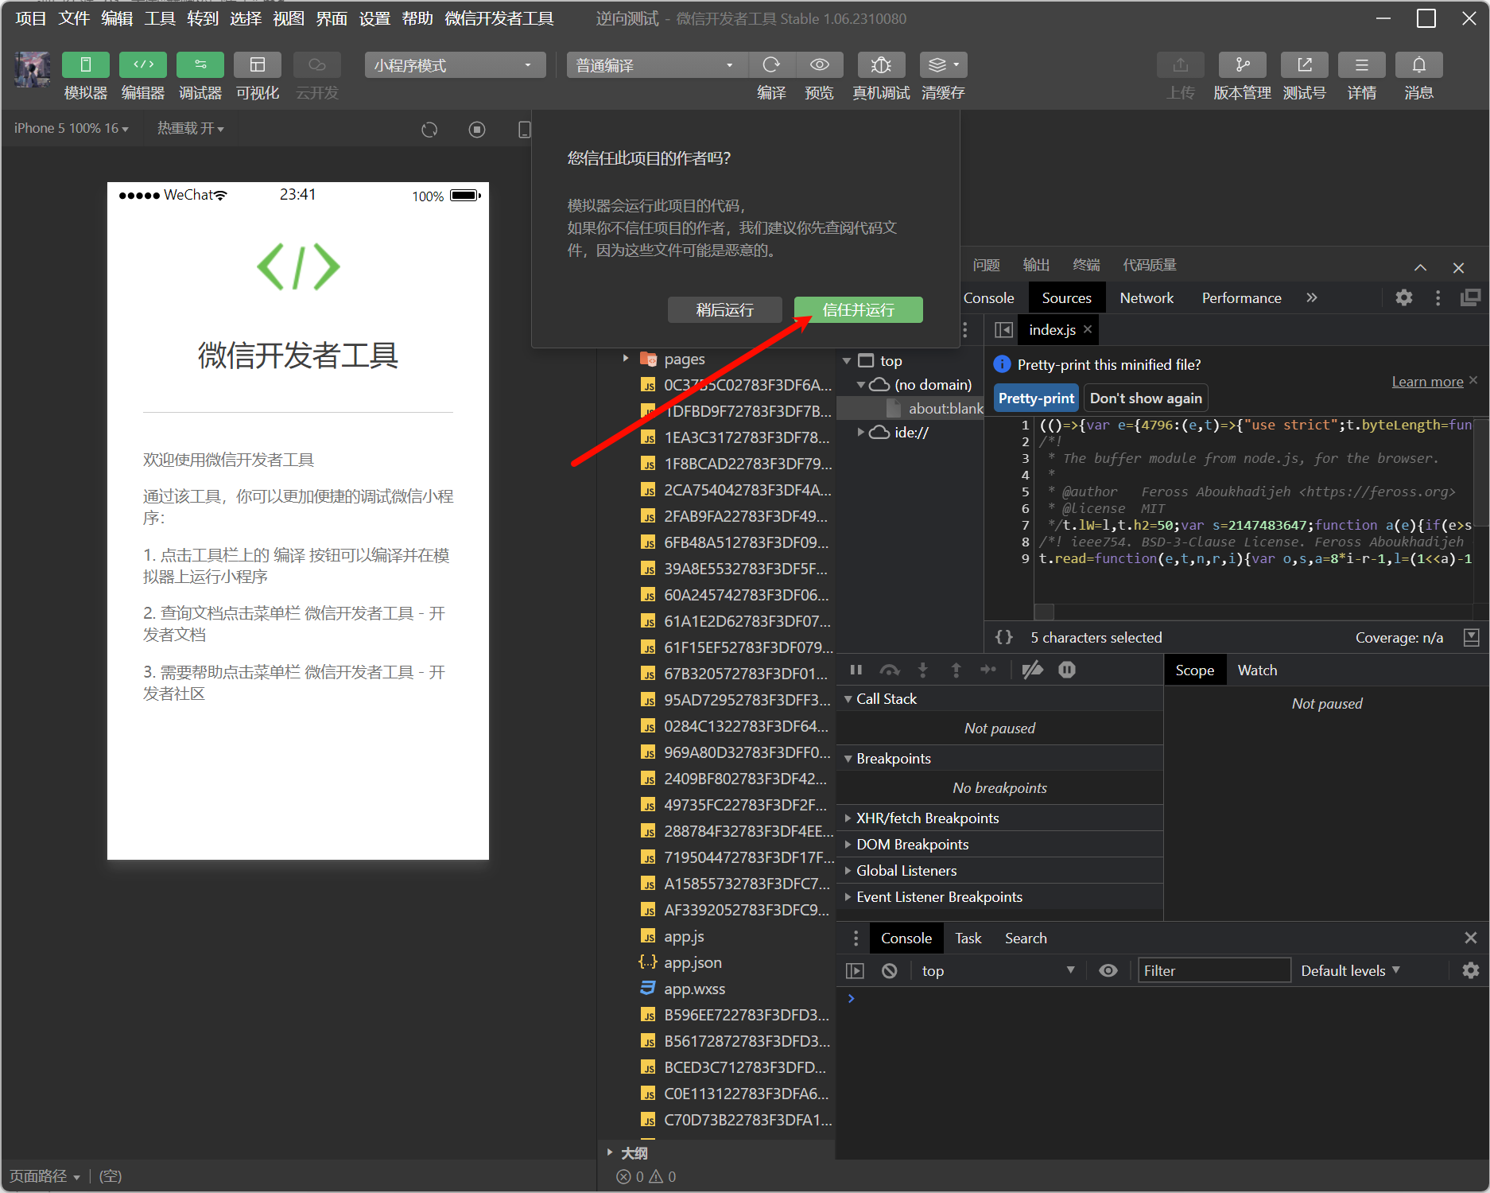This screenshot has width=1490, height=1193.
Task: Click the user avatar thumbnail
Action: pos(33,69)
